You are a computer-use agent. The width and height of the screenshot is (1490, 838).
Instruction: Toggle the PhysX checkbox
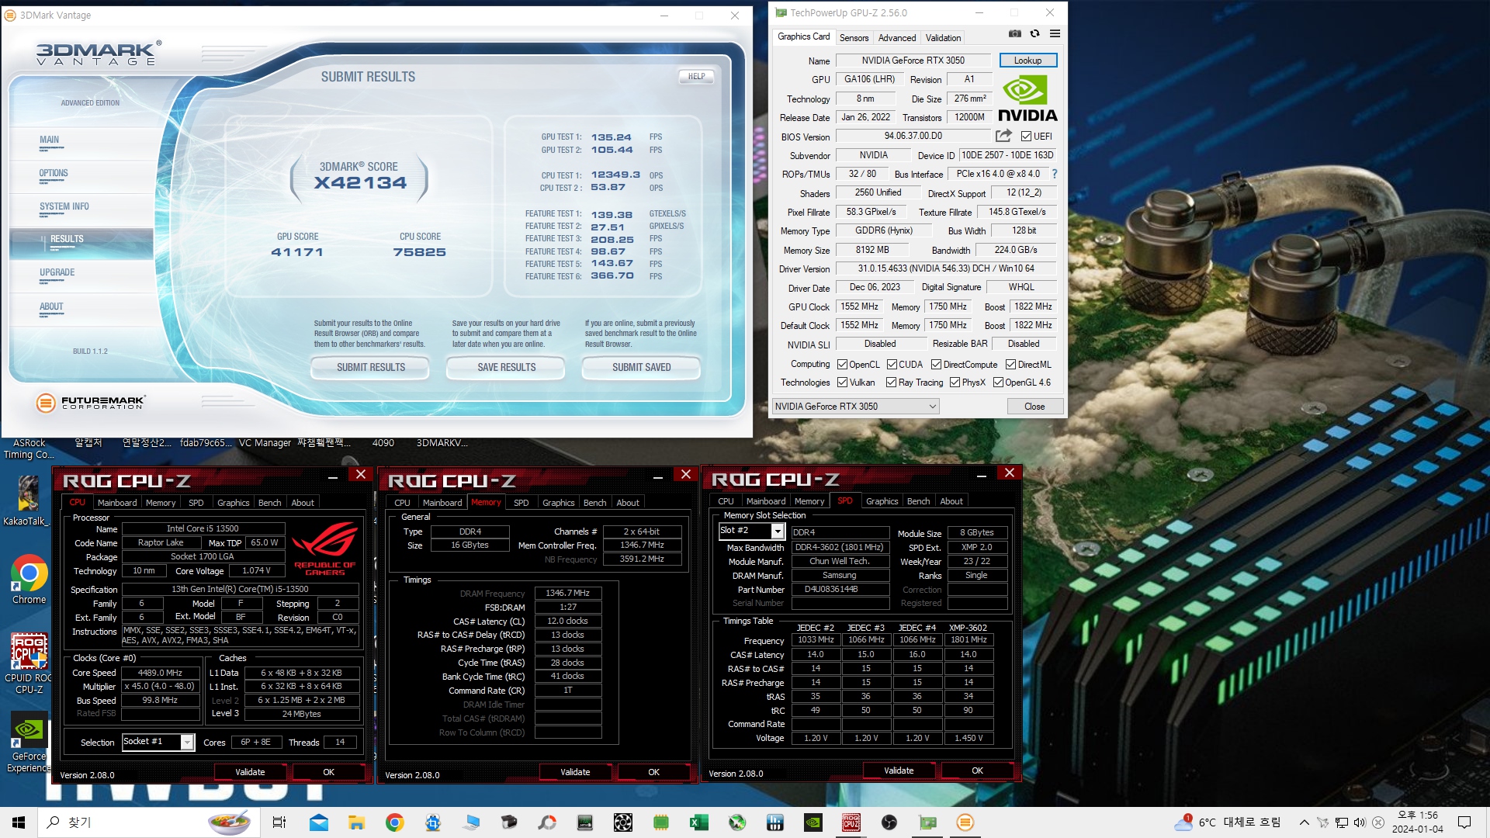point(955,383)
